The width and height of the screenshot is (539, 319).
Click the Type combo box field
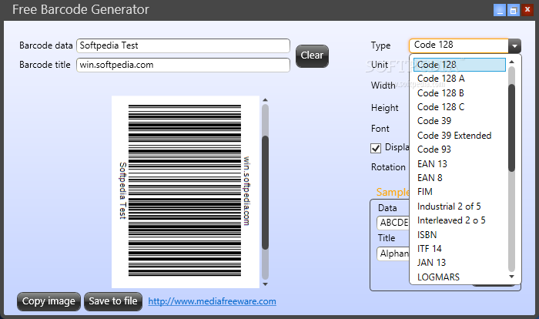(459, 45)
